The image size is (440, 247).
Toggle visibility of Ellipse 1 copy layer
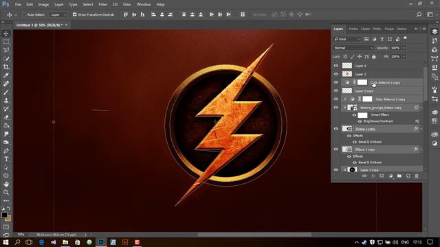click(x=336, y=150)
